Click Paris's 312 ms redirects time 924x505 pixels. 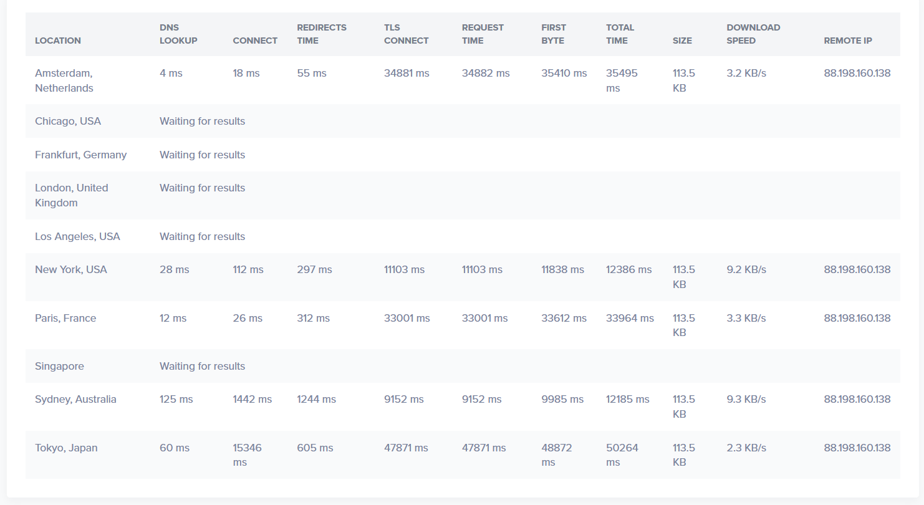[313, 318]
